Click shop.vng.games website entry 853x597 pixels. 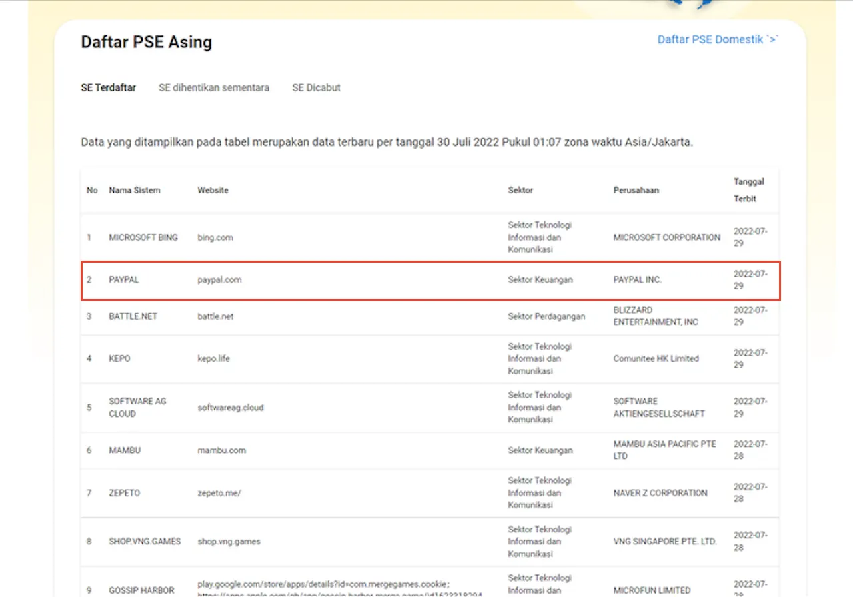pyautogui.click(x=229, y=542)
